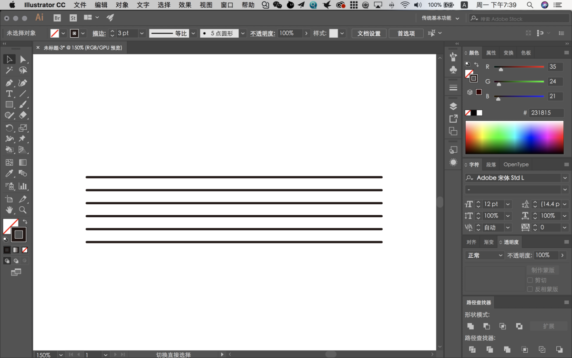
Task: Open the 150% zoom level dropdown
Action: (x=61, y=355)
